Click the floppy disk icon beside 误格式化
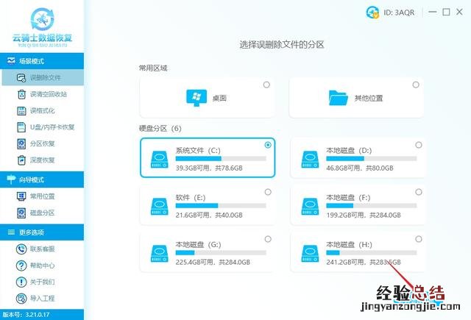Viewport: 471px width, 320px height. pyautogui.click(x=21, y=111)
